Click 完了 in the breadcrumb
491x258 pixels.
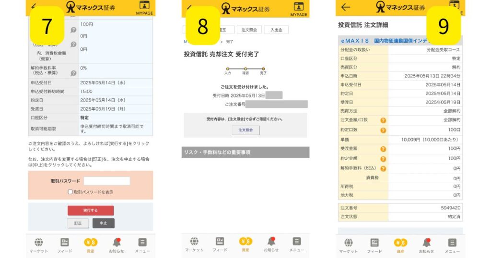tap(230, 42)
